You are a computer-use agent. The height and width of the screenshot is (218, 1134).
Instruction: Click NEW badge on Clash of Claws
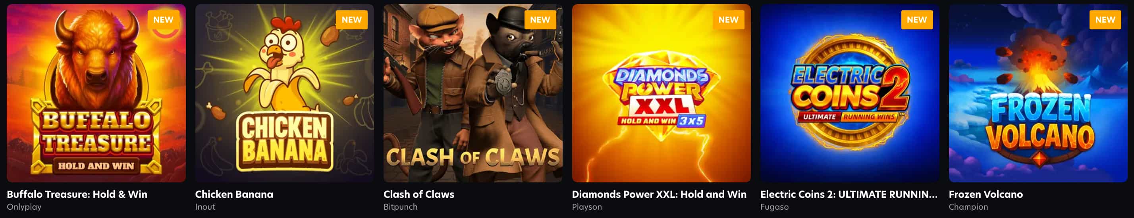pyautogui.click(x=540, y=20)
